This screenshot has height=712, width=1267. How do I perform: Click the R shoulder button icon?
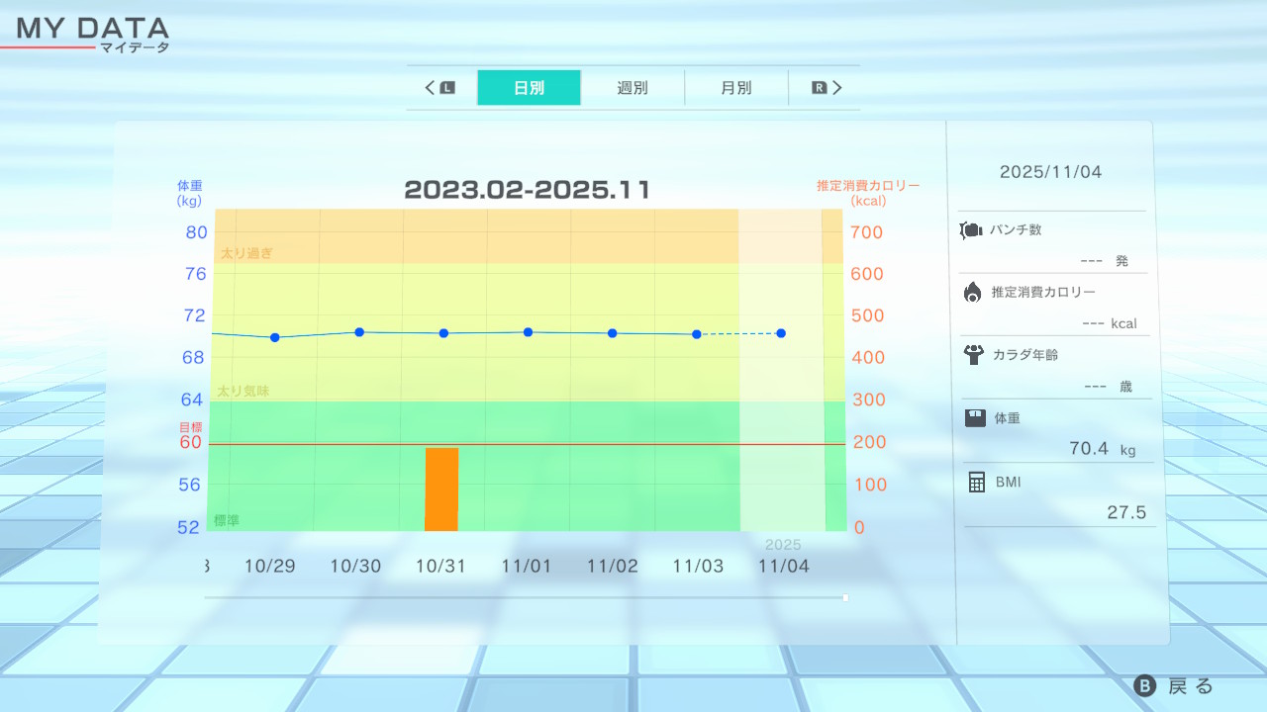pyautogui.click(x=819, y=88)
